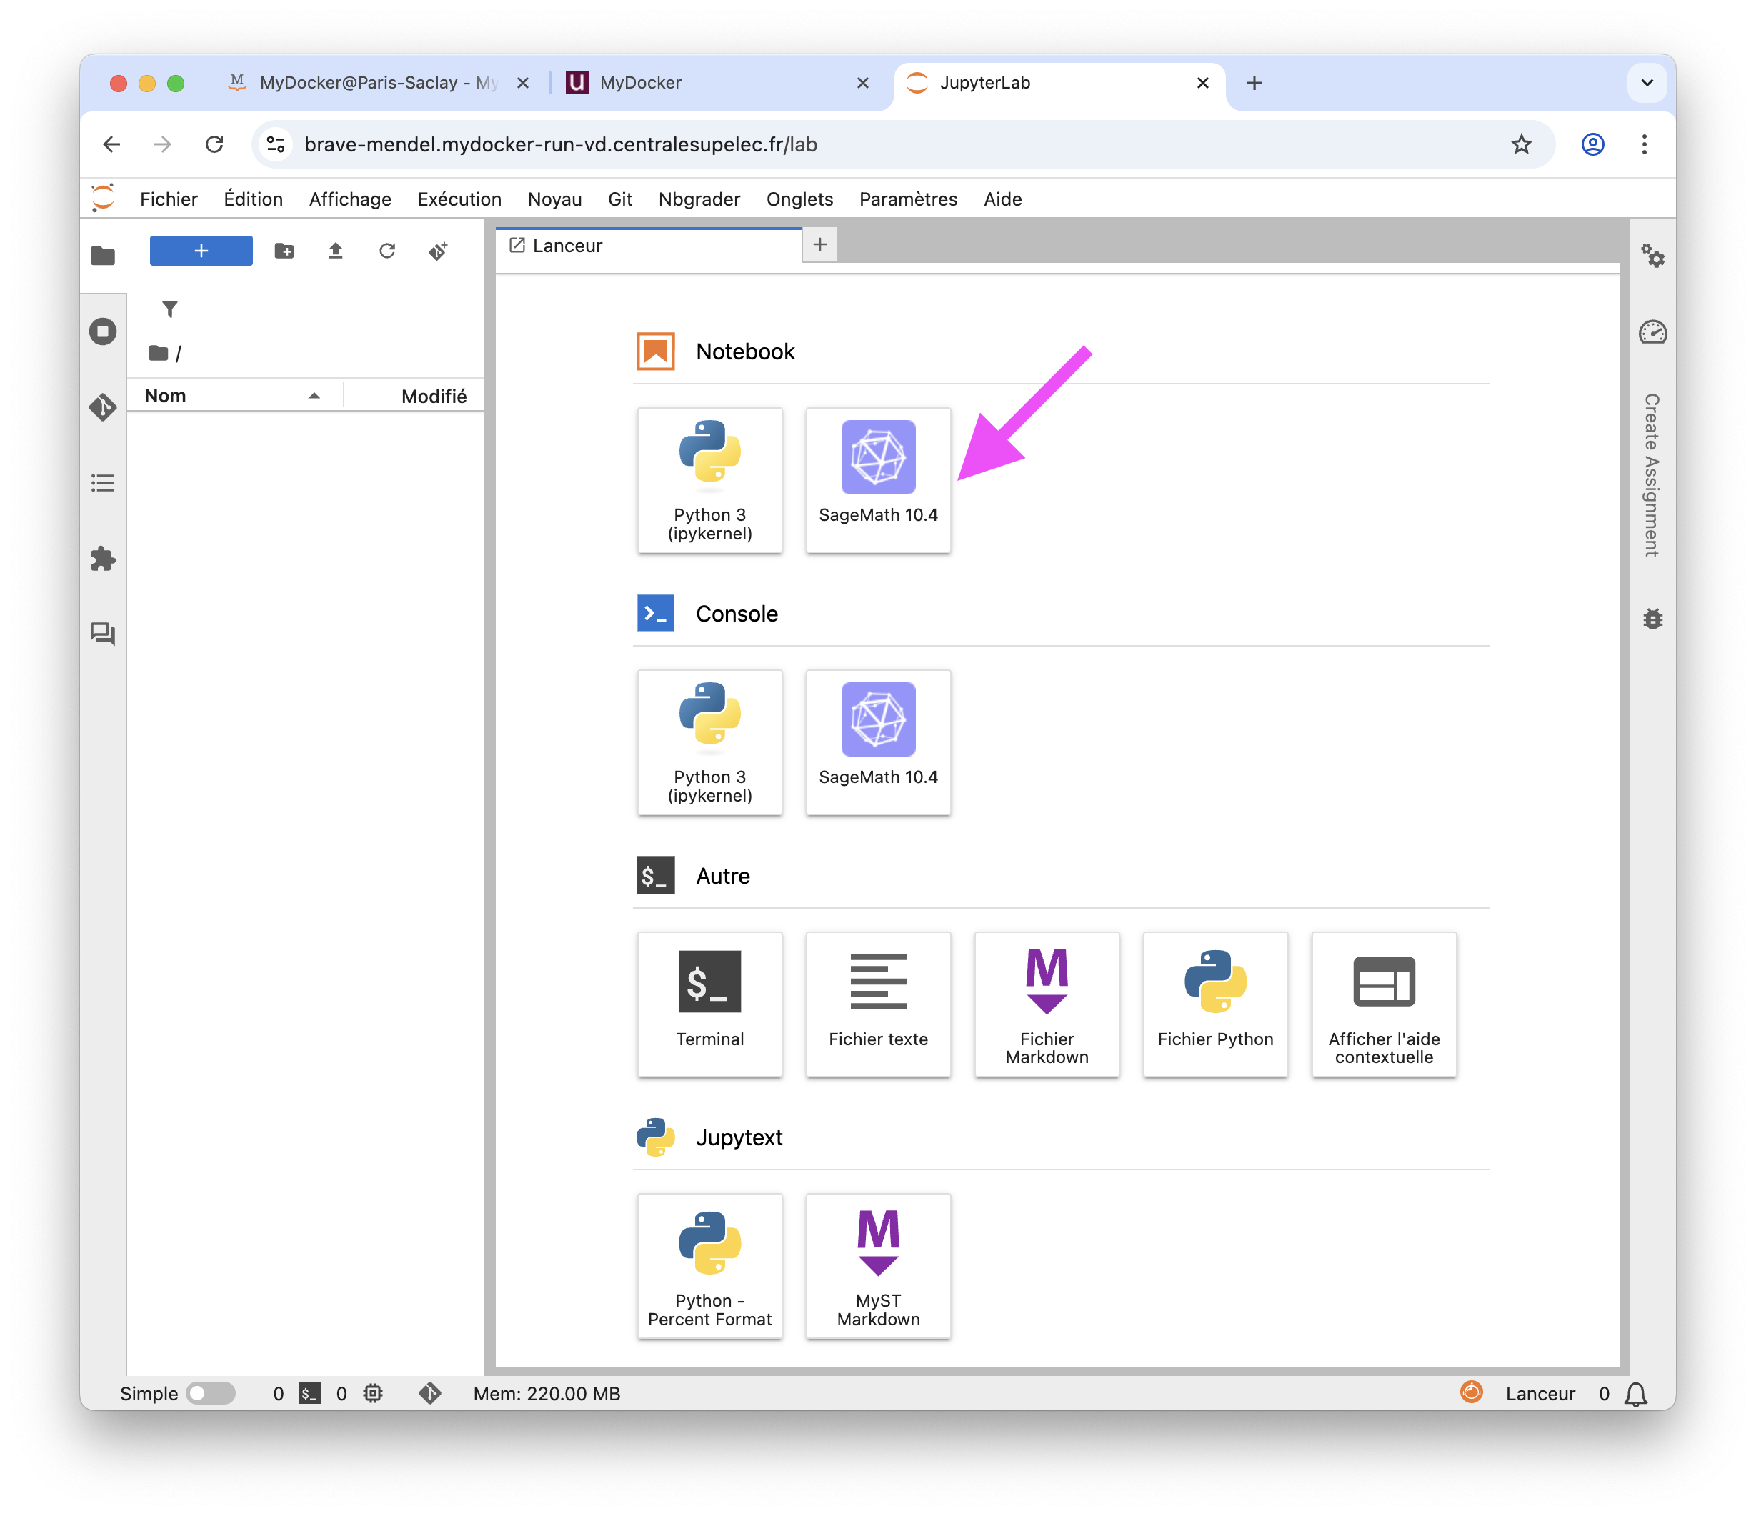Open the Table of Contents panel
This screenshot has width=1756, height=1516.
103,483
